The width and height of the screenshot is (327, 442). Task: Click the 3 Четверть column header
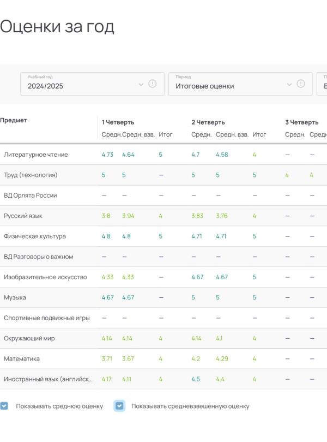click(302, 122)
